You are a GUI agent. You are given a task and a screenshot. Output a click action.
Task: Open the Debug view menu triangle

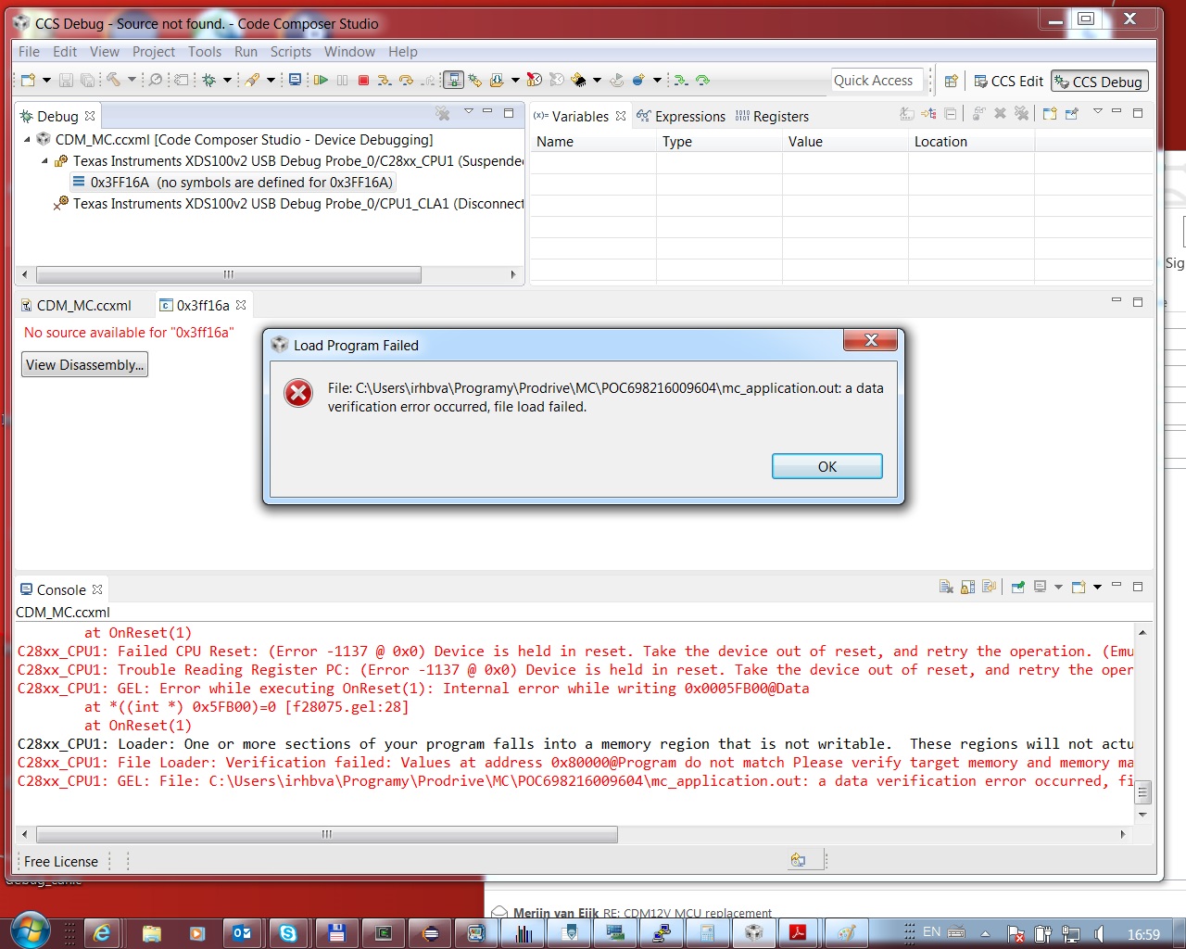click(469, 112)
